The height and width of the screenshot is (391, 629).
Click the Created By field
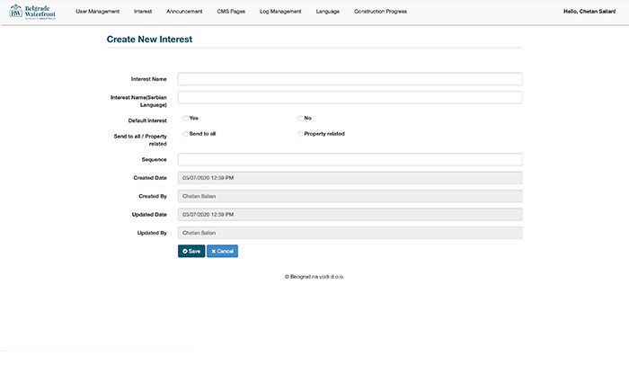point(350,196)
